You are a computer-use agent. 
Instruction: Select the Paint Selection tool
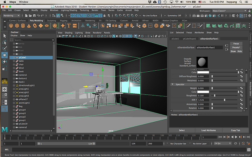pos(5,48)
